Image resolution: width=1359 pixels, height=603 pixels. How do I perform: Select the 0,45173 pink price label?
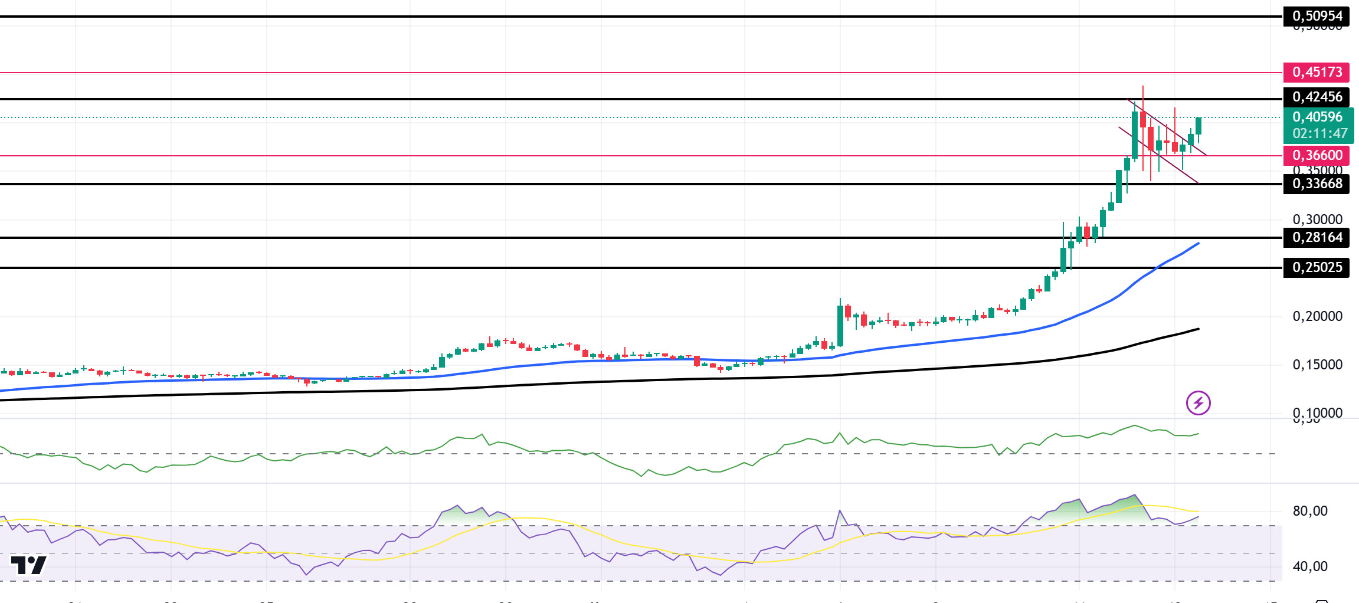[1317, 72]
